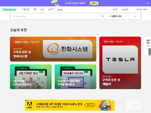Click the boxed nav item after 연봉
This screenshot has height=113, width=151.
pos(60,10)
